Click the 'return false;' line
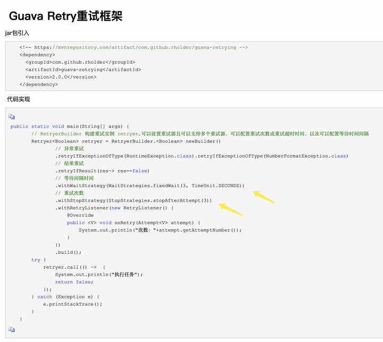383x342 pixels. 74,282
